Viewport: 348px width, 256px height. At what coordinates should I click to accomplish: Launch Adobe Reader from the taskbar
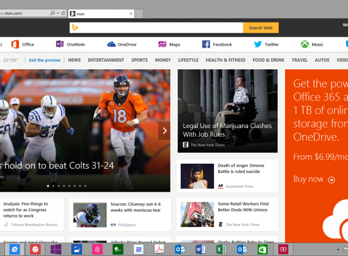[x=159, y=249]
